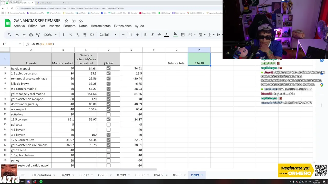The height and width of the screenshot is (184, 328).
Task: Open the 04/09 tab dropdown arrow
Action: 73,175
